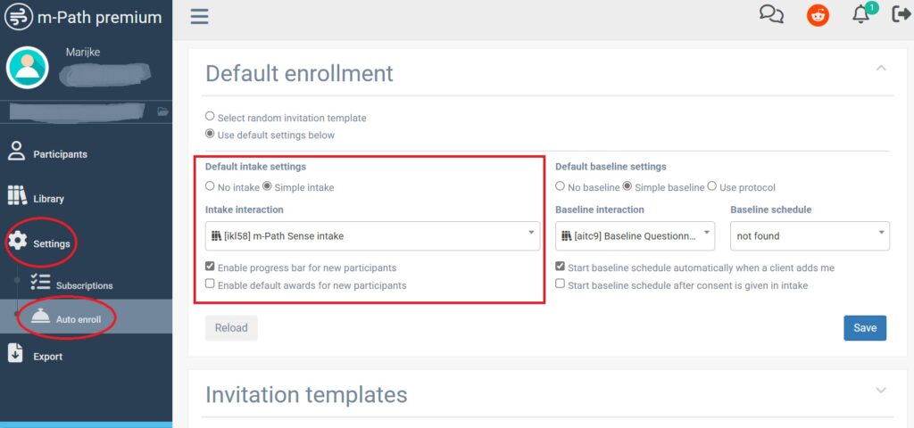Click the user avatar picture
The width and height of the screenshot is (914, 428).
28,68
